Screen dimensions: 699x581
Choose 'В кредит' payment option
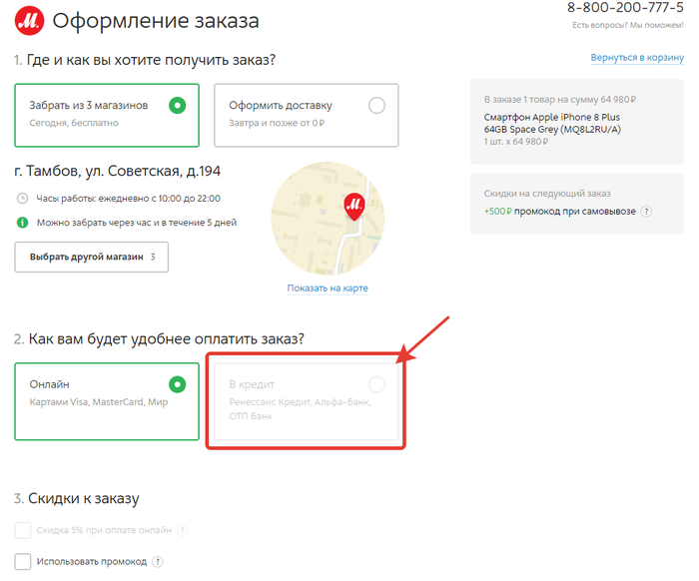tap(305, 399)
